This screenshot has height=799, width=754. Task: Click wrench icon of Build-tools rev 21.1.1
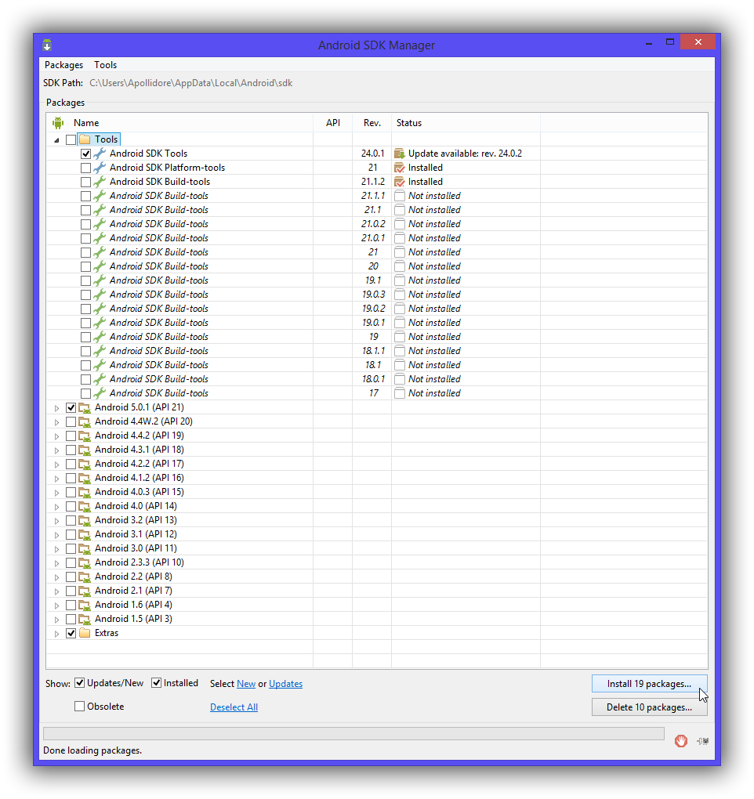100,196
